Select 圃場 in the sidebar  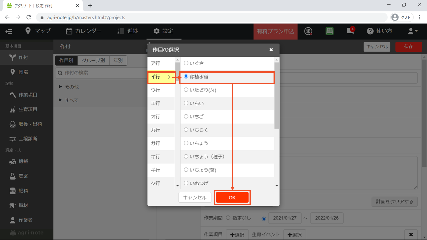[27, 72]
